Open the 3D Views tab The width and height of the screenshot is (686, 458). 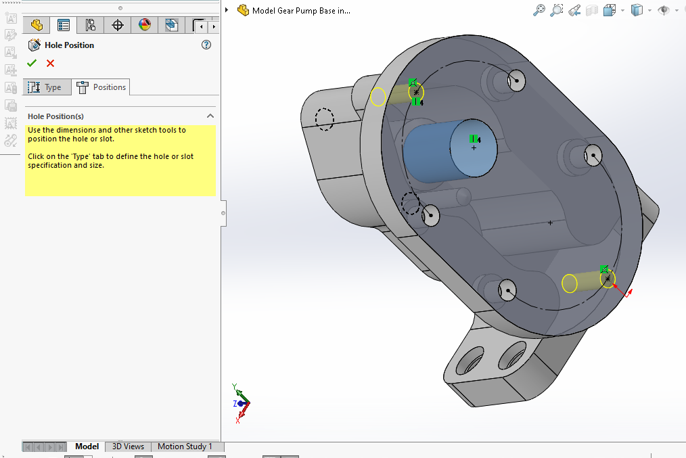(x=128, y=446)
